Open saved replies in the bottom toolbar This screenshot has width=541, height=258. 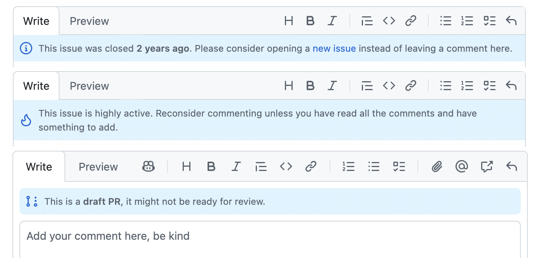(x=511, y=167)
